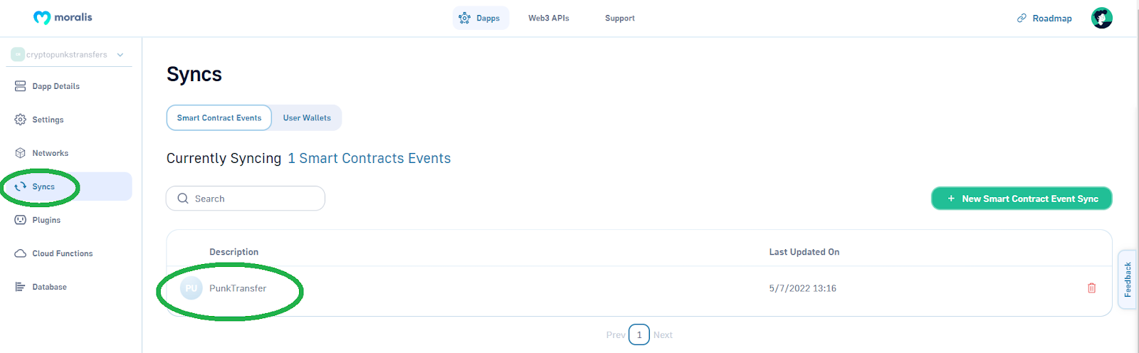Click the PU avatar of PunkTransfer

coord(191,288)
